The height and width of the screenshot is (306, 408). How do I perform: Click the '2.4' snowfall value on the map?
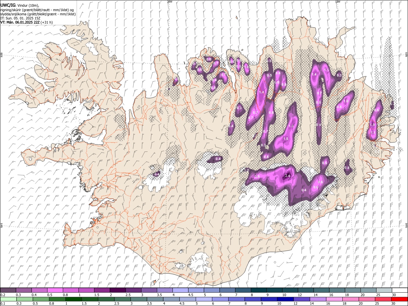coord(287,176)
